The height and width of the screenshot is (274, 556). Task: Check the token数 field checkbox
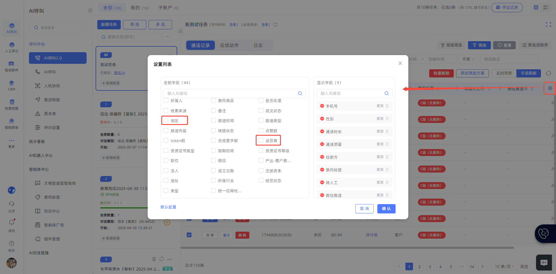point(166,140)
